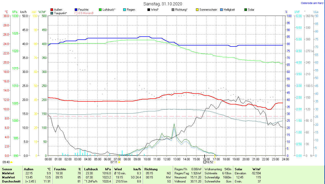Image resolution: width=325 pixels, height=184 pixels.
Task: Select the Solar column header in table
Action: click(238, 169)
